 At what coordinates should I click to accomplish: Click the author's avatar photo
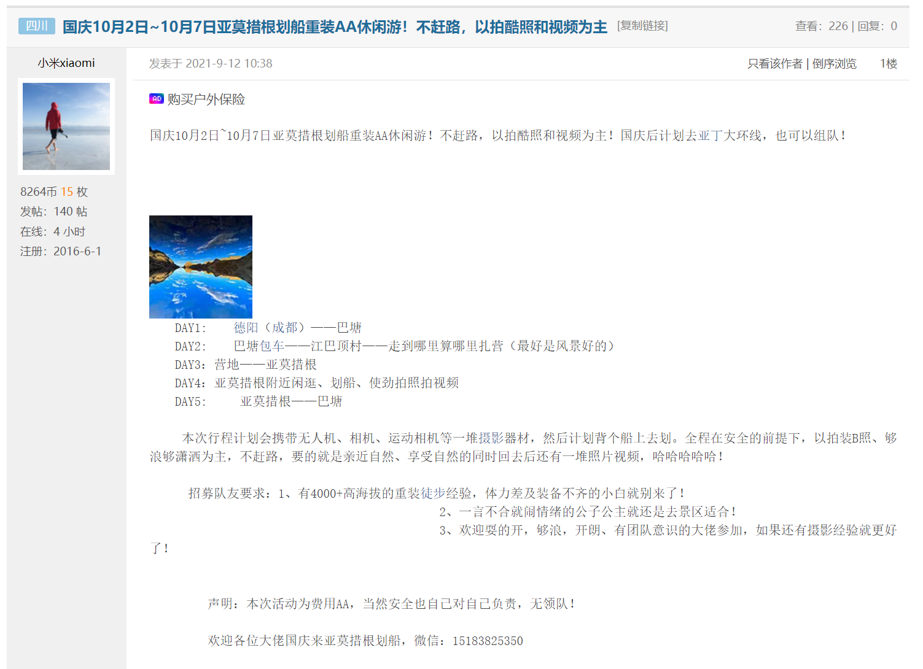(x=66, y=126)
